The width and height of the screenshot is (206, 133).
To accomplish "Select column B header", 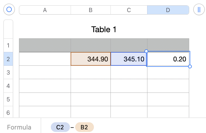I will [x=91, y=10].
